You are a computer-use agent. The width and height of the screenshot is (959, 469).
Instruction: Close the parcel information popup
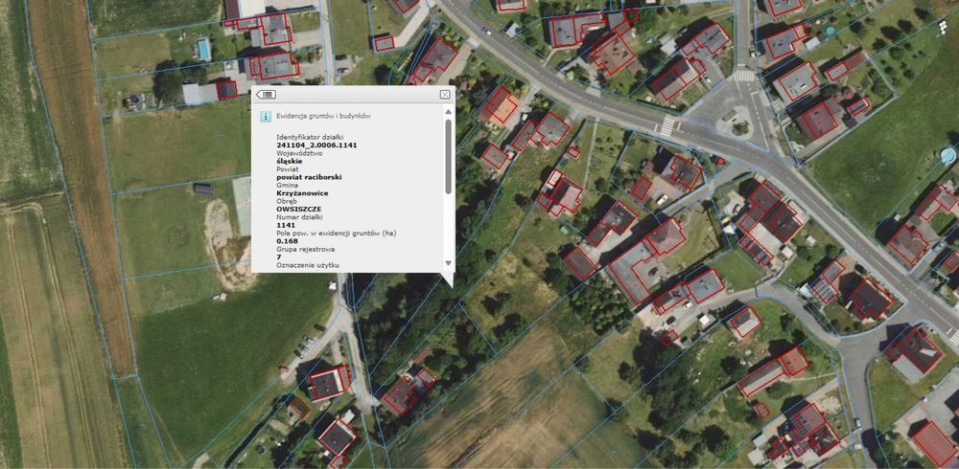(x=445, y=94)
